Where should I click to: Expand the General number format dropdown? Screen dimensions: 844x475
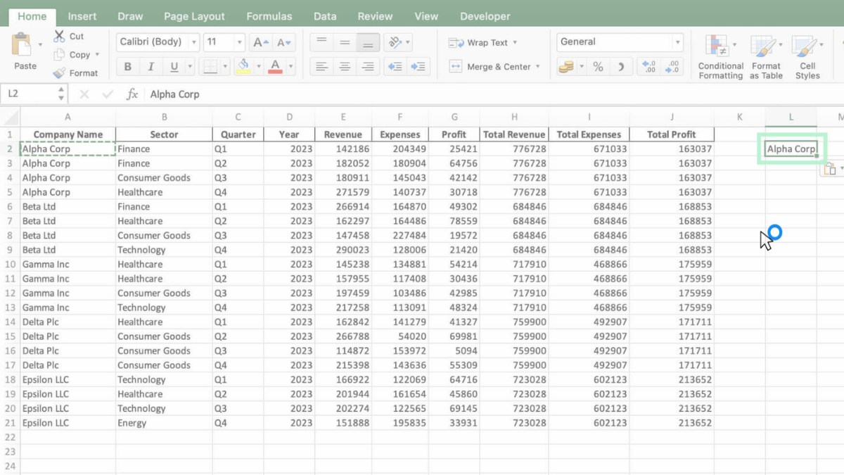pos(677,42)
